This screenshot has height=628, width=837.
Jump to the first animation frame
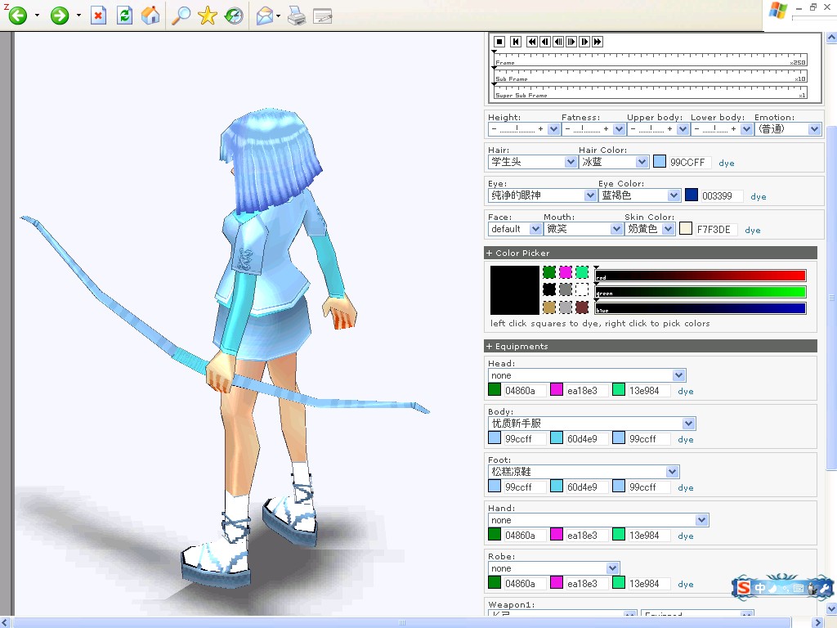pyautogui.click(x=516, y=42)
